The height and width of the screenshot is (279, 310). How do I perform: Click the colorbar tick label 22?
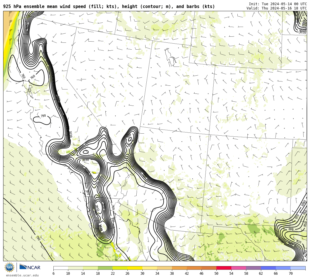point(113,274)
